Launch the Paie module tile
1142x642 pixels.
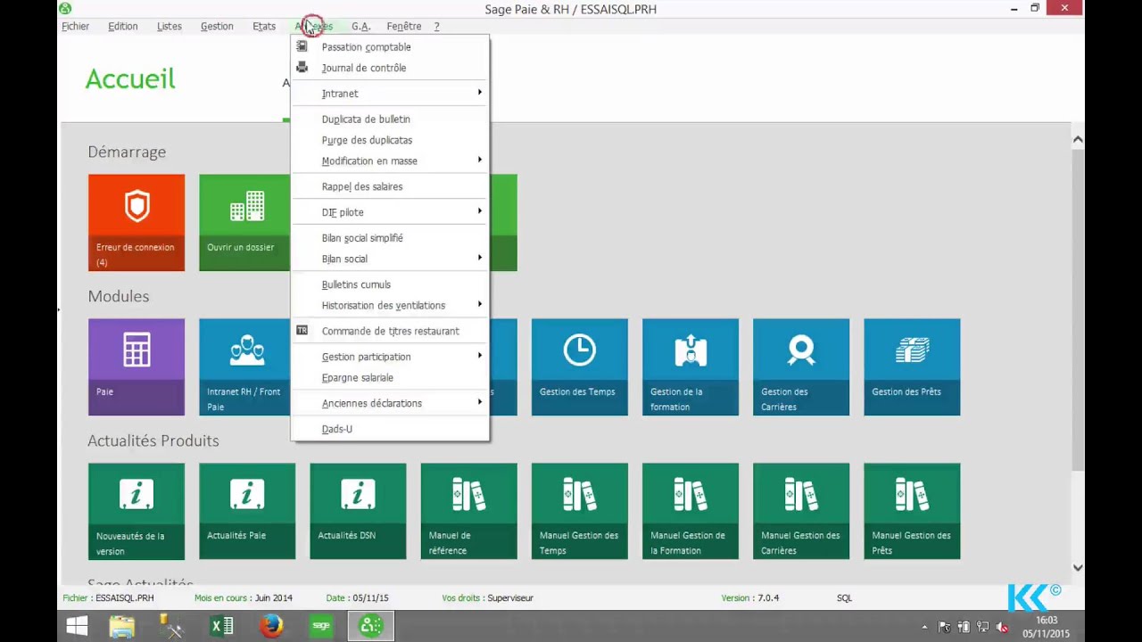pos(137,367)
